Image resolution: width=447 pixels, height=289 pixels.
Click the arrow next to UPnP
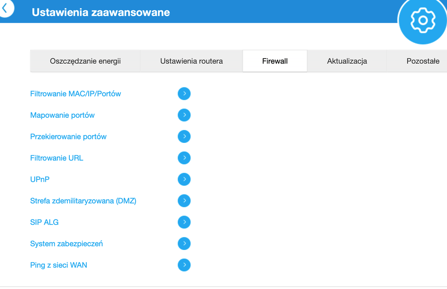tap(184, 179)
